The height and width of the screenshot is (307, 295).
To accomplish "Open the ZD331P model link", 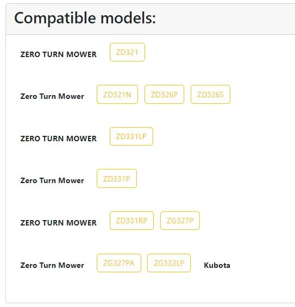I will [117, 179].
